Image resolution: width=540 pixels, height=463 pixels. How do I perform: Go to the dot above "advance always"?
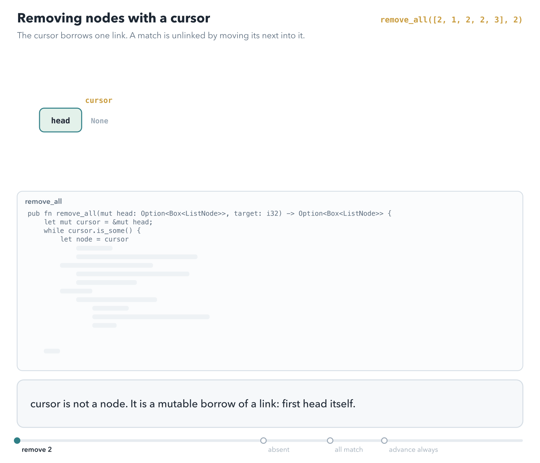point(384,441)
